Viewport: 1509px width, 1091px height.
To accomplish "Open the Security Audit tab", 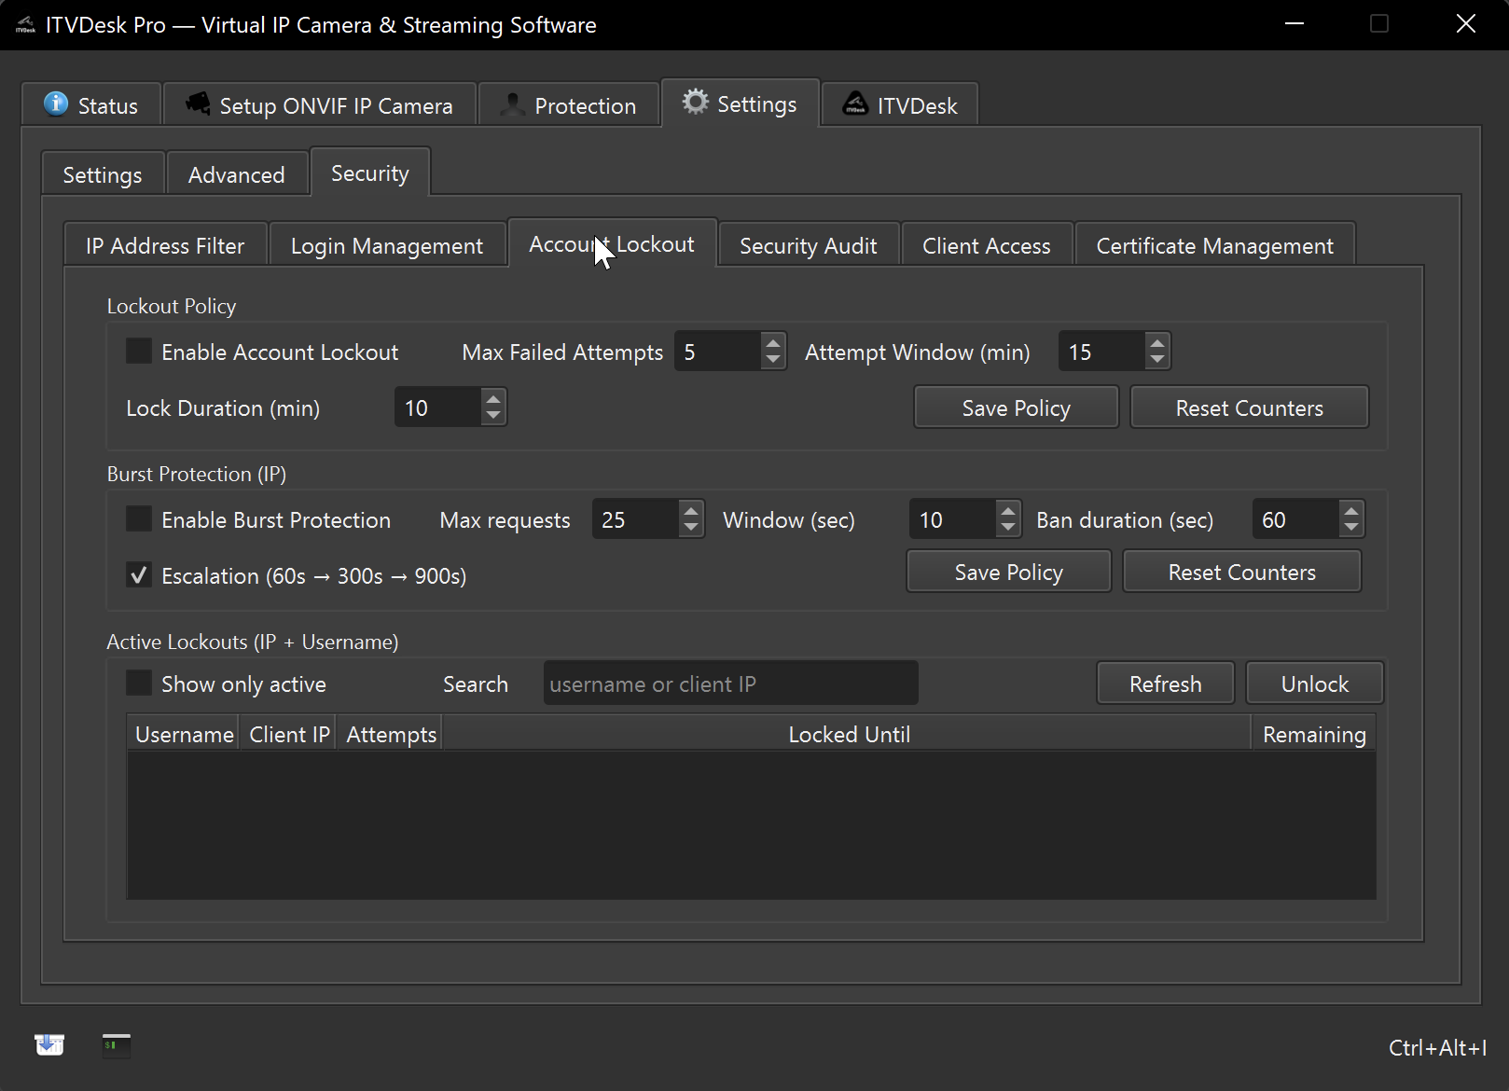I will [808, 246].
